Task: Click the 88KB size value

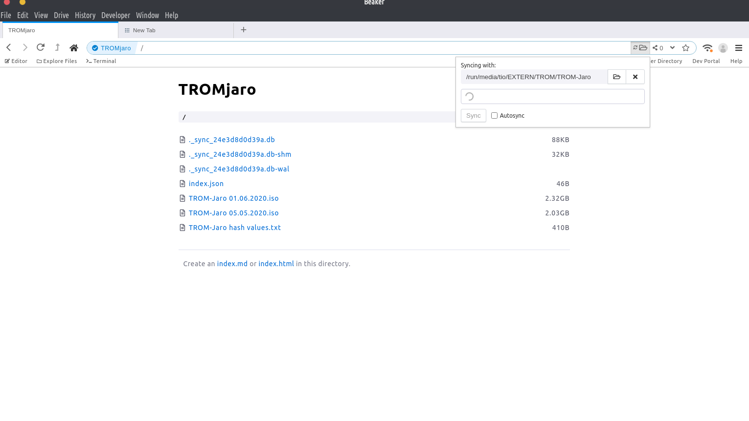Action: (x=561, y=140)
